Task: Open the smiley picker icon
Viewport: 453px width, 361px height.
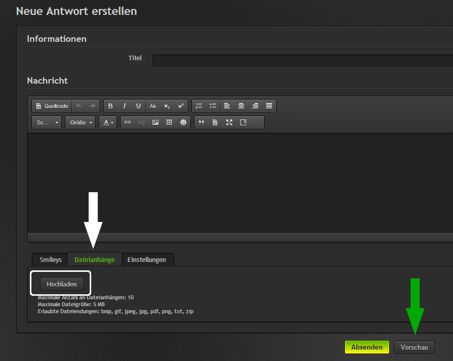Action: [x=183, y=122]
